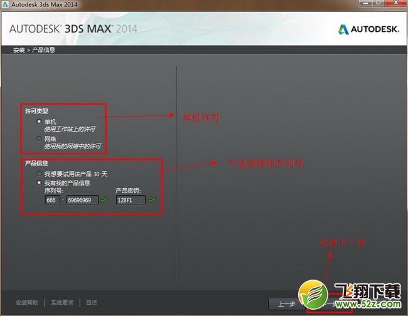Open the 系统要求 system requirements link

click(62, 302)
